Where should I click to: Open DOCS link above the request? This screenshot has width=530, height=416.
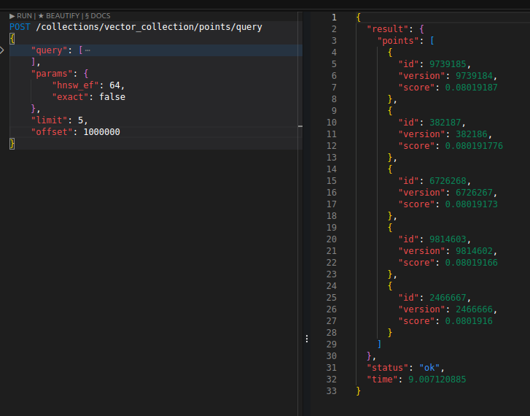[98, 15]
